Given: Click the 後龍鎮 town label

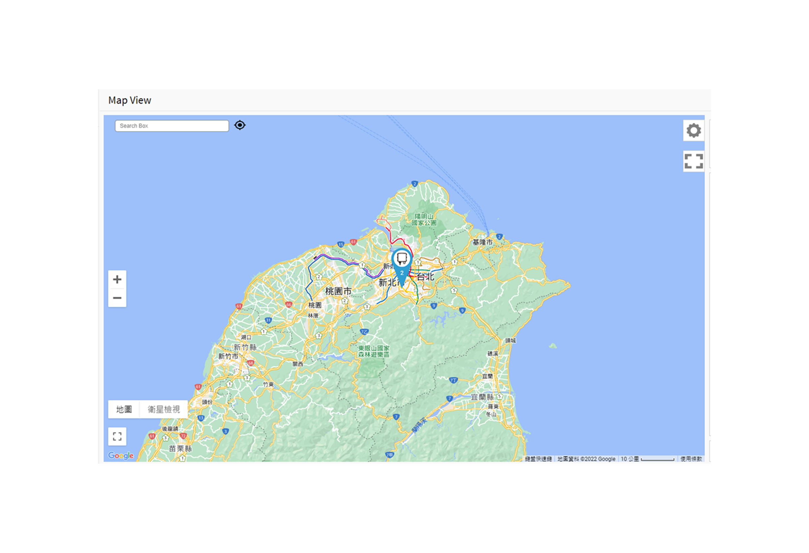Looking at the screenshot, I should [x=170, y=429].
